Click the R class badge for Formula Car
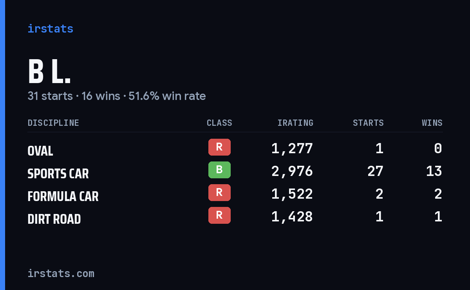Screen dimensions: 470x290 click(219, 192)
